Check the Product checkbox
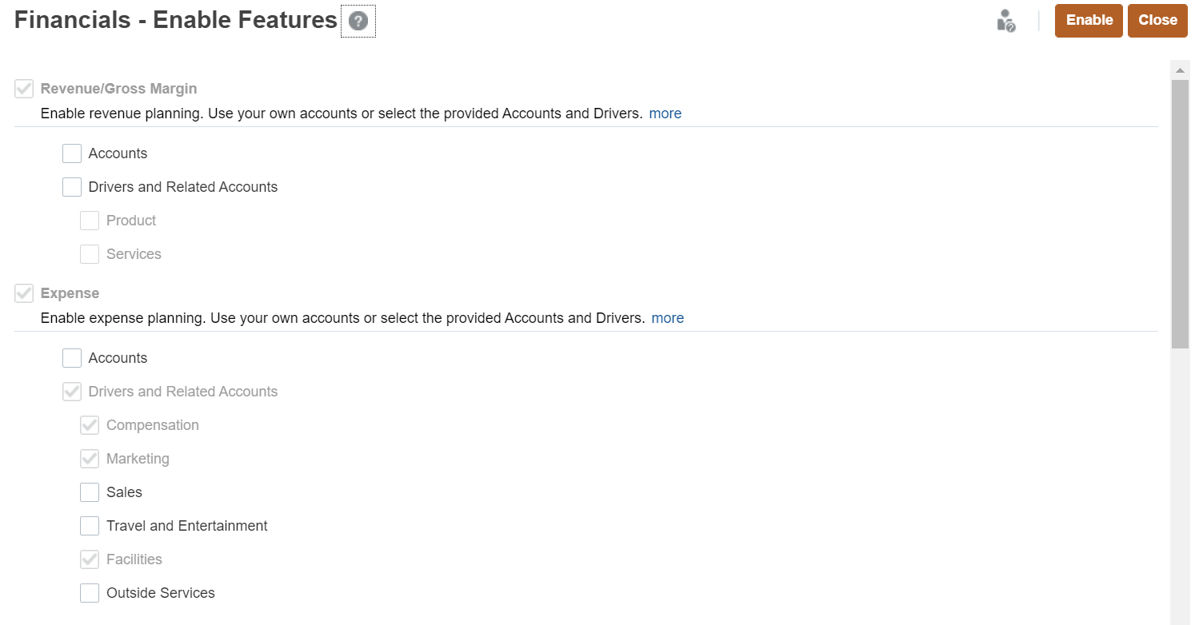1195x625 pixels. [89, 220]
